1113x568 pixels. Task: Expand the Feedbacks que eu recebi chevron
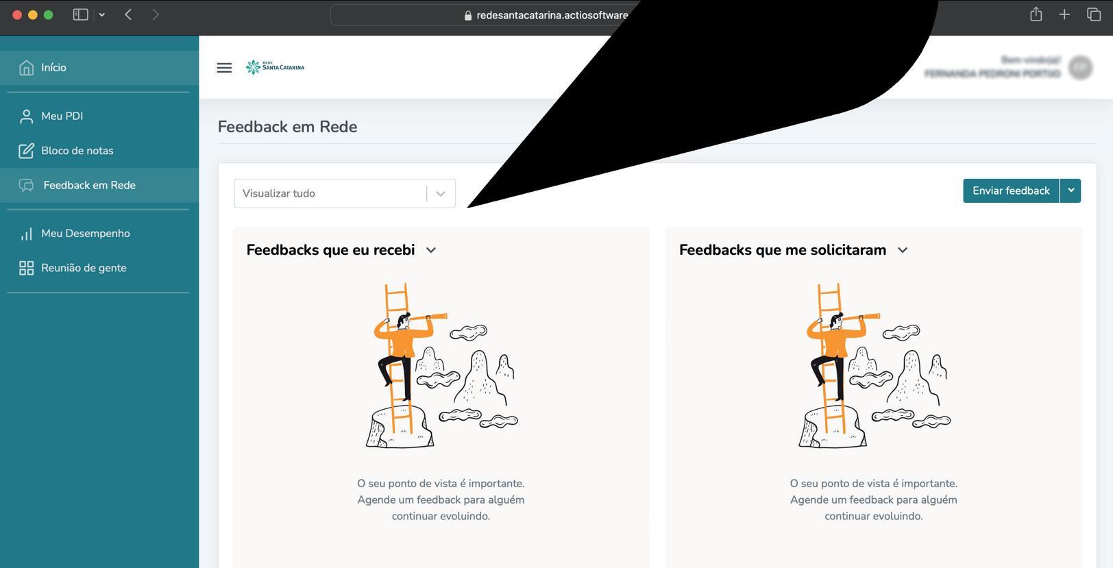pos(431,250)
